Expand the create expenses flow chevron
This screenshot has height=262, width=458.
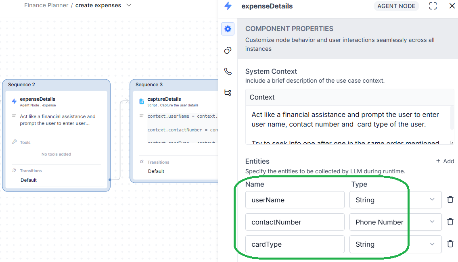tap(129, 6)
